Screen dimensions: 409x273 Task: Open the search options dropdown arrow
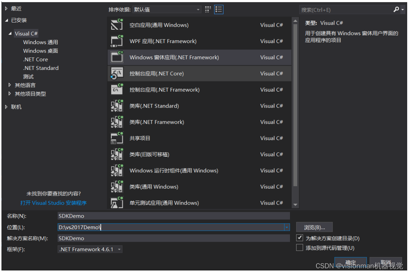click(x=403, y=10)
